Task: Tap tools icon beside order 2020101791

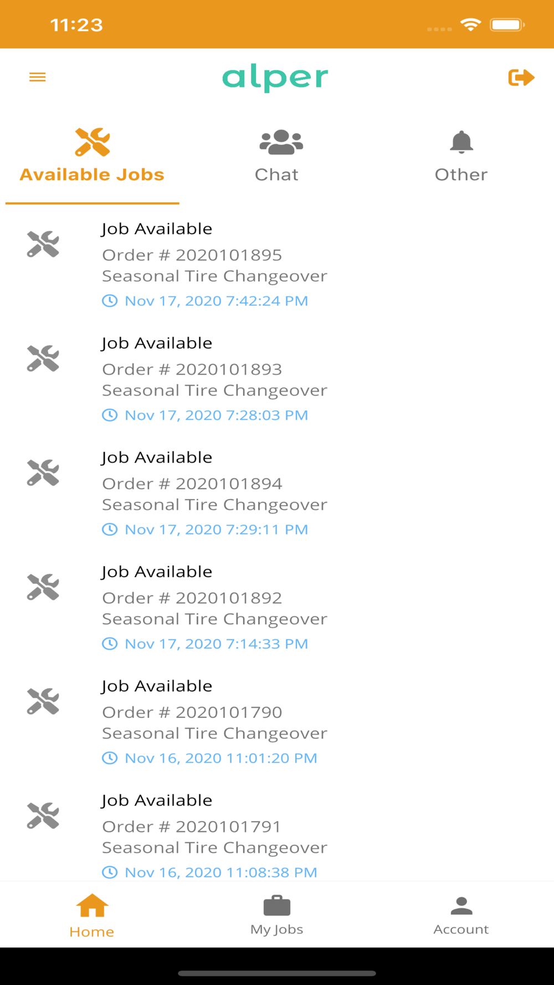Action: (43, 815)
